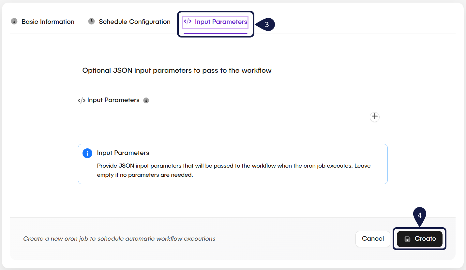
Task: Click the step 3 numbered marker
Action: pyautogui.click(x=267, y=24)
